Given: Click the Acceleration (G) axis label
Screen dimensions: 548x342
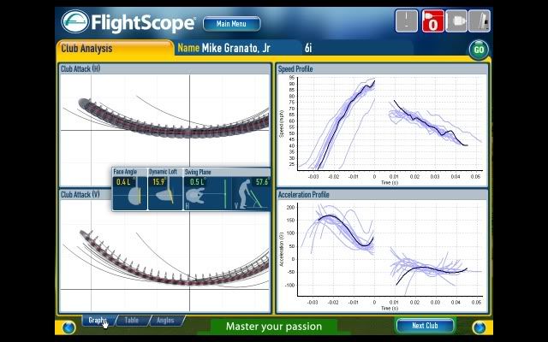Looking at the screenshot, I should click(282, 249).
